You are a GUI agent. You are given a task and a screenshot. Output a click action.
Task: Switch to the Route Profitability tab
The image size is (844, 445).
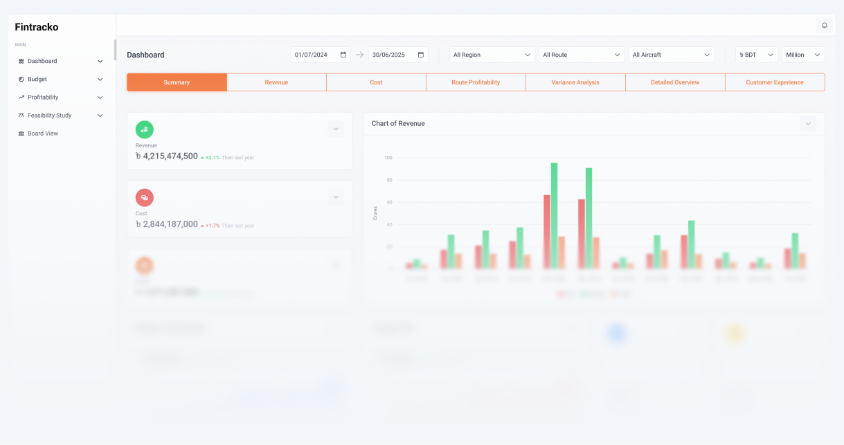click(476, 82)
